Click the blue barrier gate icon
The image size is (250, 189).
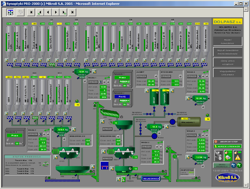point(104,166)
